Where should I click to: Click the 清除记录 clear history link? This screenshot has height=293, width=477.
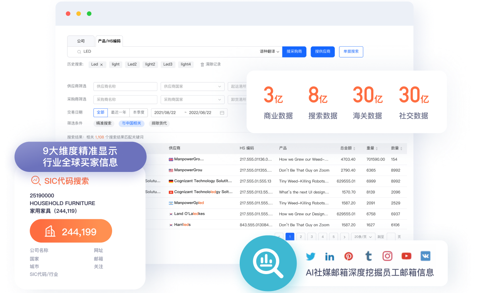coord(210,64)
